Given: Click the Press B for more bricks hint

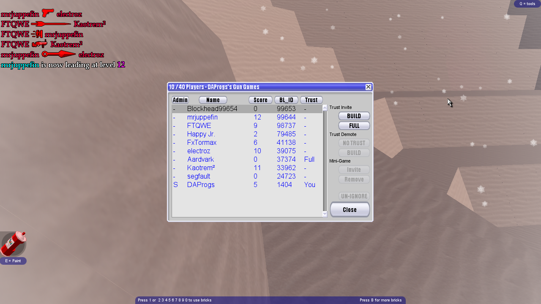Looking at the screenshot, I should click(380, 300).
